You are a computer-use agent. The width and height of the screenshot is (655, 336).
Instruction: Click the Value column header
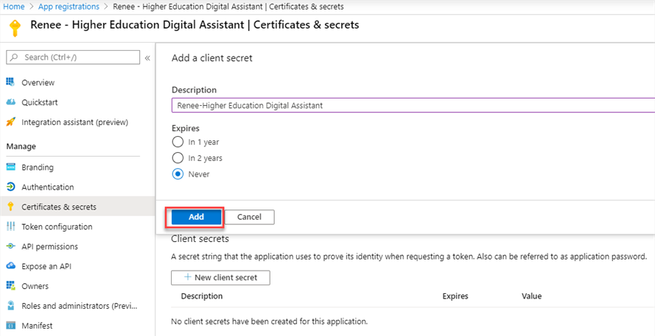pos(531,296)
